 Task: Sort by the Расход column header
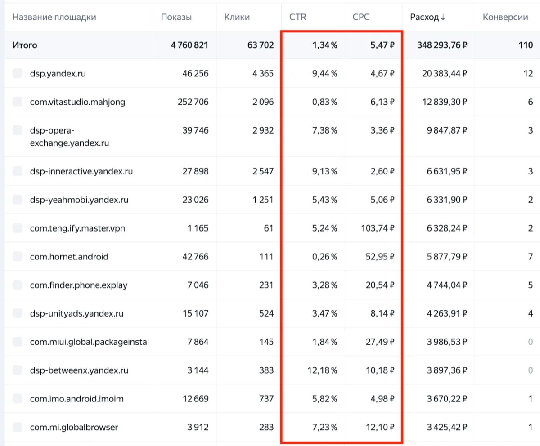pyautogui.click(x=427, y=17)
